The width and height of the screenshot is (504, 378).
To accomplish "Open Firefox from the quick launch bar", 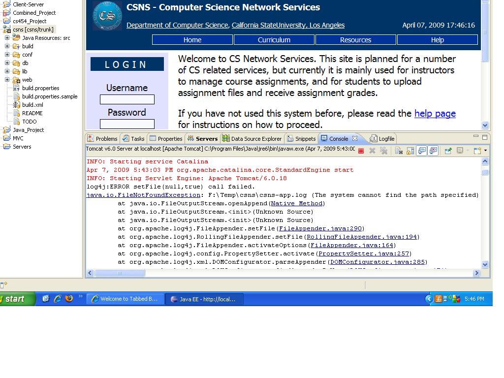I will (x=69, y=299).
